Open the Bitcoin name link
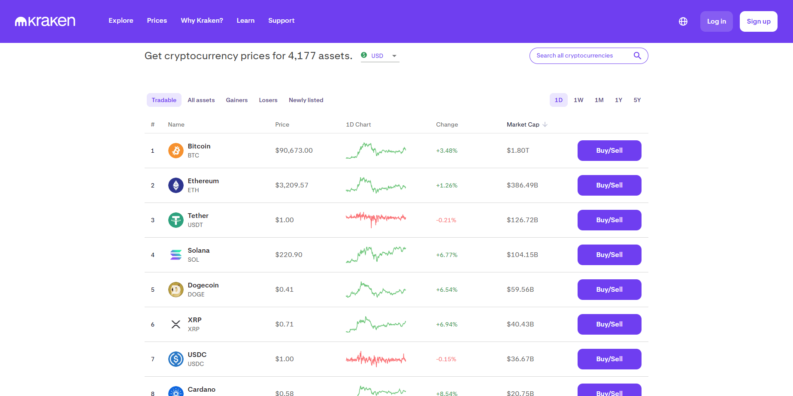Image resolution: width=793 pixels, height=396 pixels. point(199,146)
